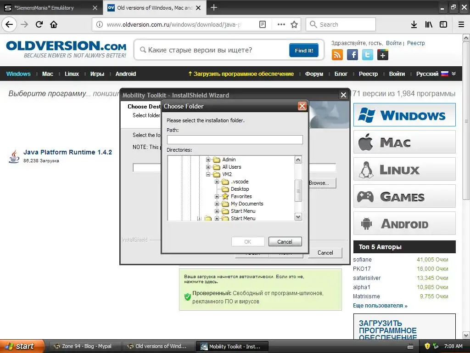Reload the page with the refresh icon

(39, 24)
